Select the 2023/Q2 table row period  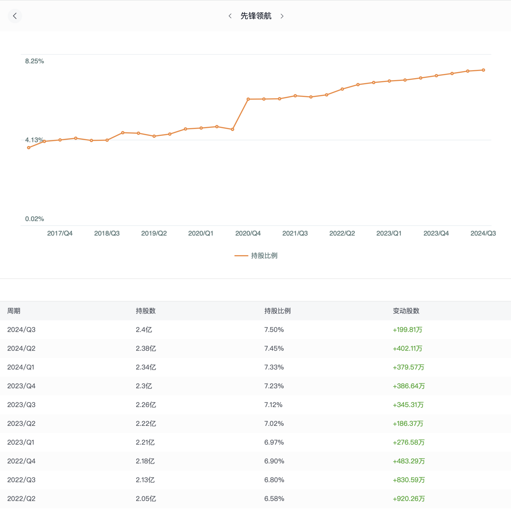click(21, 424)
